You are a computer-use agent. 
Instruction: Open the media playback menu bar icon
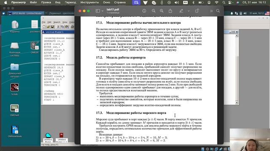(169, 3)
